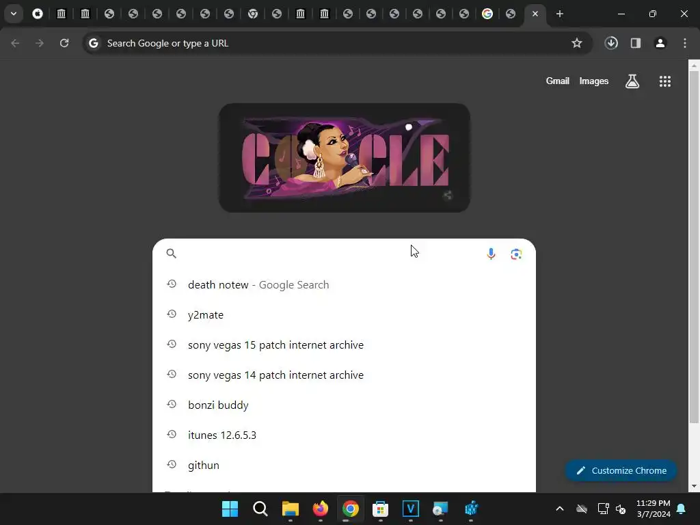Toggle the Chrome side panel

click(x=636, y=43)
